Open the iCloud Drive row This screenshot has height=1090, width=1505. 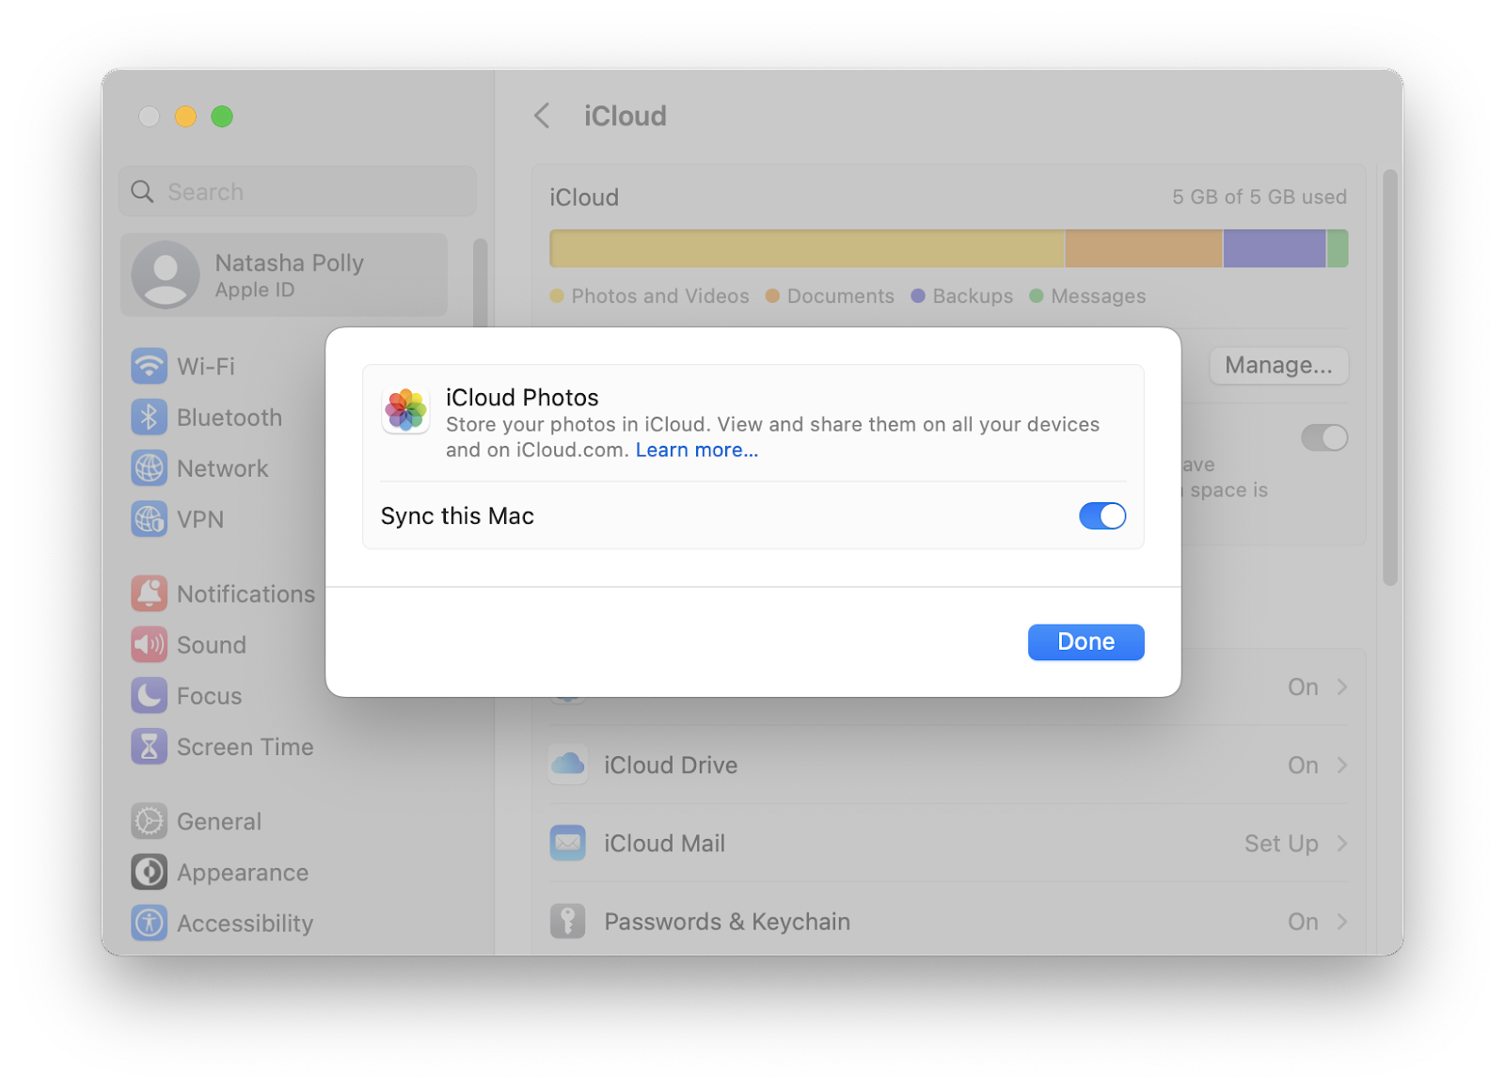tap(948, 766)
